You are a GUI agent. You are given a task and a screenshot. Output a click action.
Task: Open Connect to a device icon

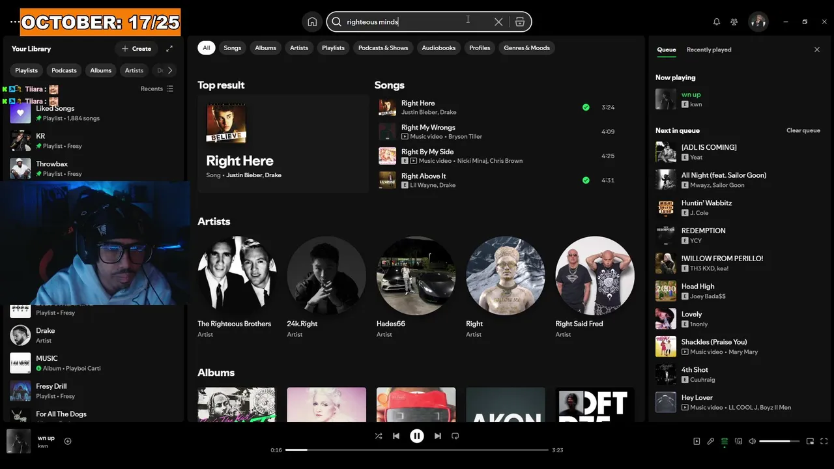coord(738,441)
